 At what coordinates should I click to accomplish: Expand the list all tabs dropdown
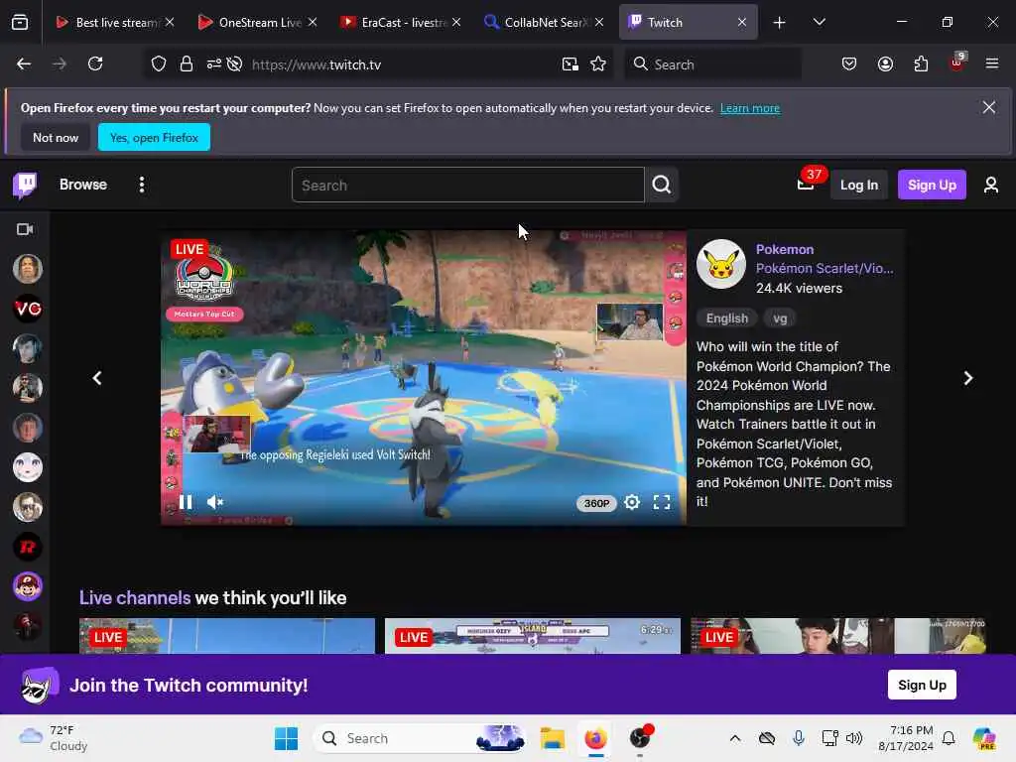[x=819, y=22]
